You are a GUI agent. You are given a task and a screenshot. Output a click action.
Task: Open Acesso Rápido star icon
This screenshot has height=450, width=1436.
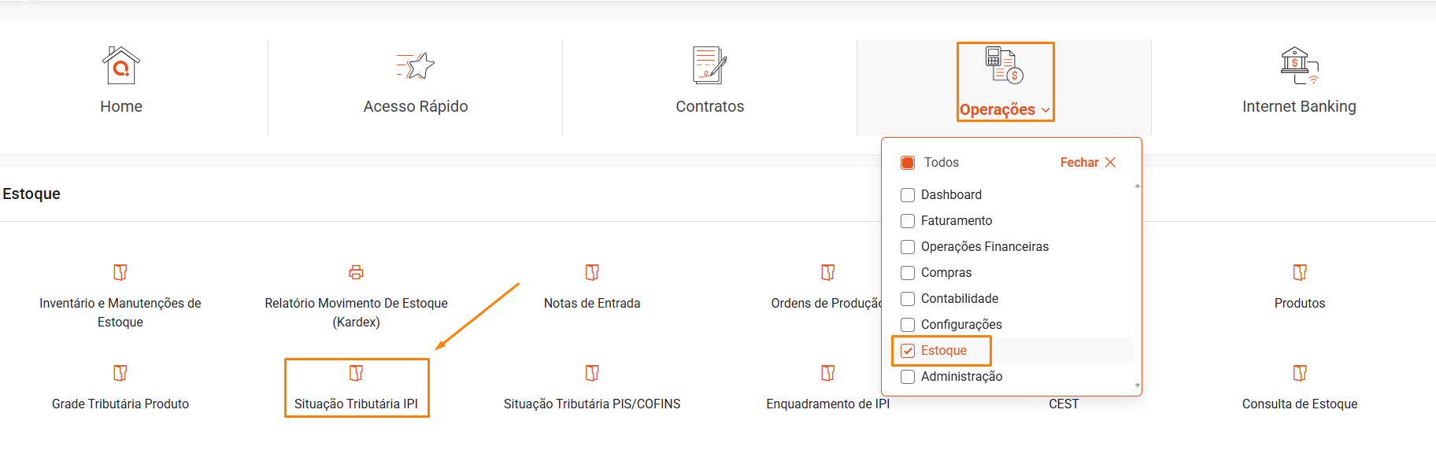pos(416,66)
